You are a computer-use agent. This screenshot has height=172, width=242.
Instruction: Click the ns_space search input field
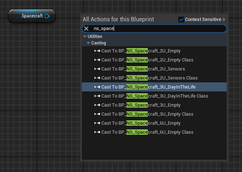click(156, 29)
